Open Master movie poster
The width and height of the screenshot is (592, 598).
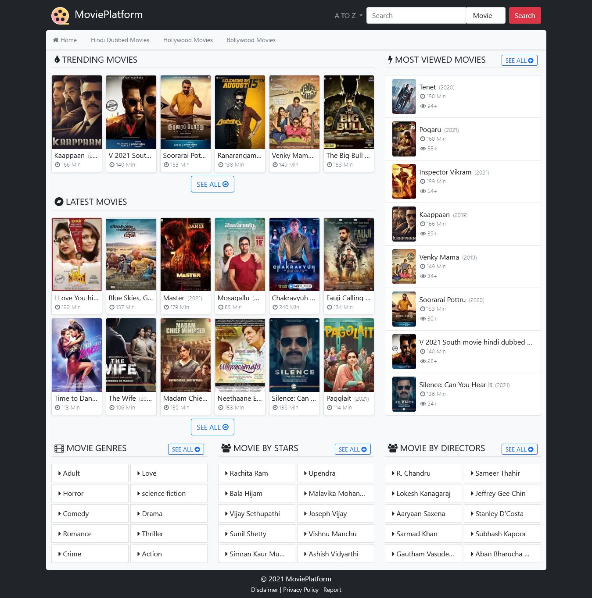pos(186,254)
